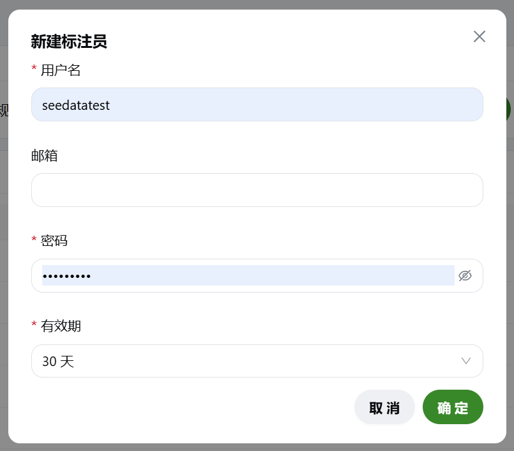Click the 取消 button
This screenshot has width=514, height=451.
click(384, 407)
